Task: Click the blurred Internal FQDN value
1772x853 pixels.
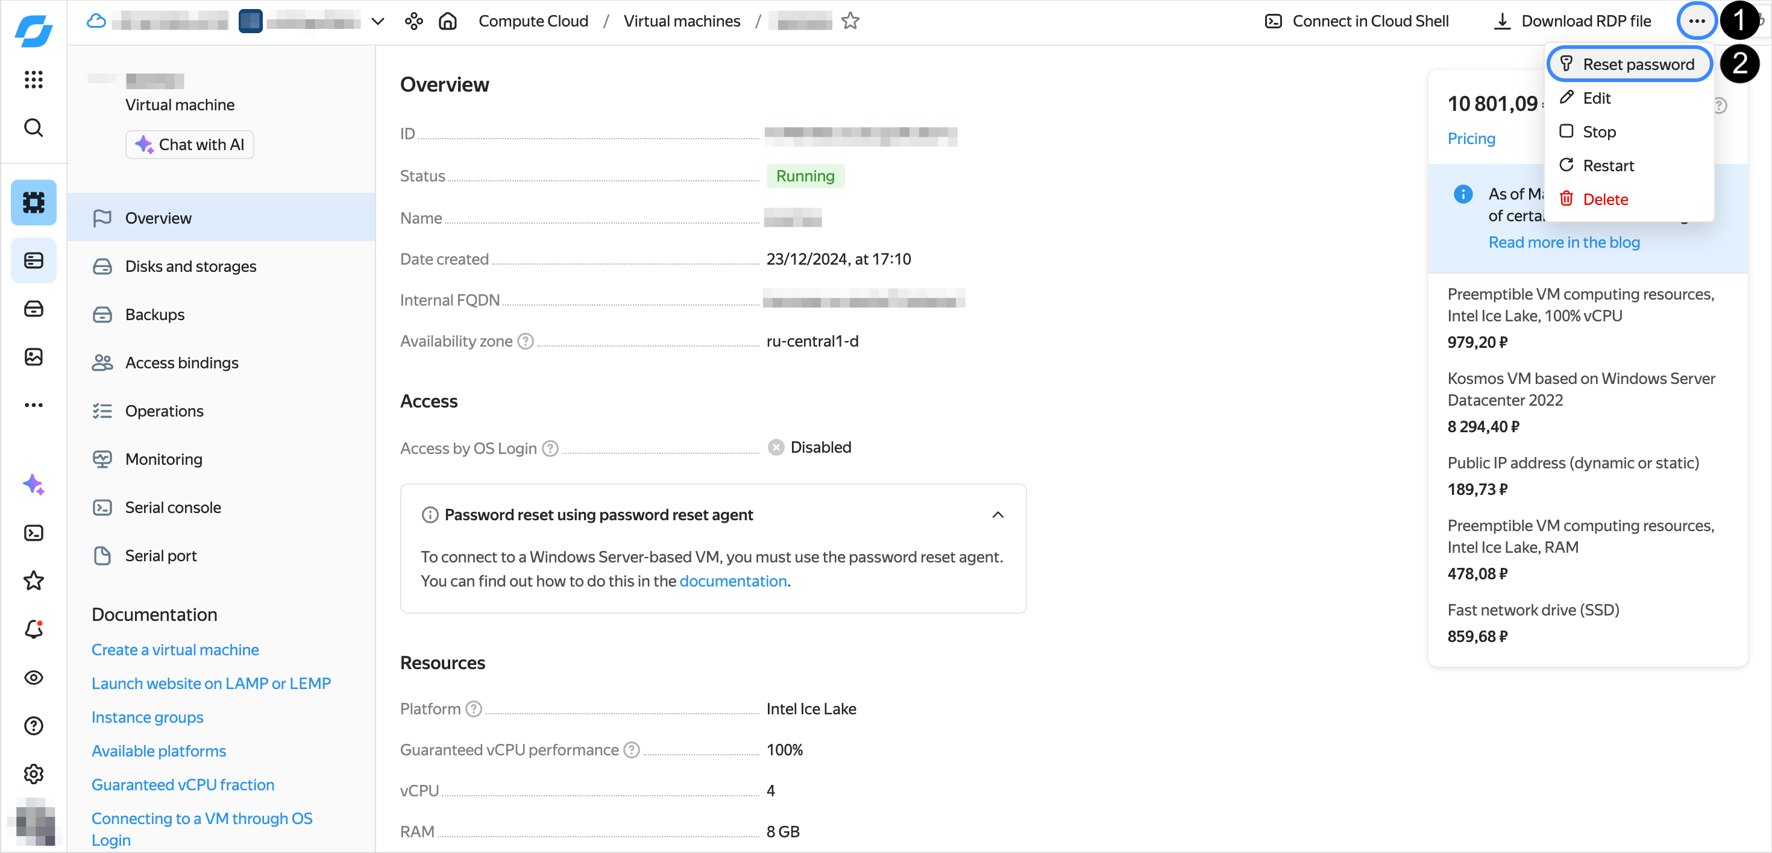Action: [864, 299]
